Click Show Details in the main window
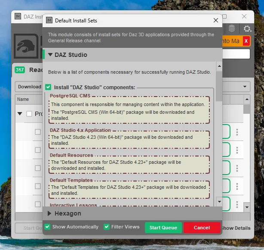 (x=236, y=228)
